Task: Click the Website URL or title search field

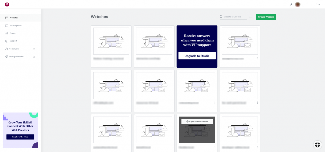Action: coord(235,17)
